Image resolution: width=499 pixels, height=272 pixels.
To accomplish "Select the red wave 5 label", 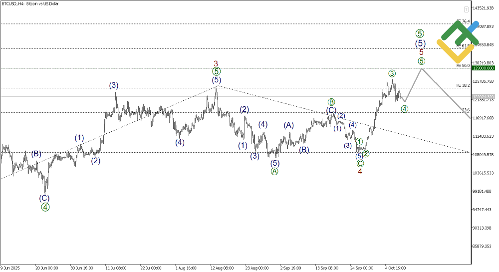I will 421,52.
